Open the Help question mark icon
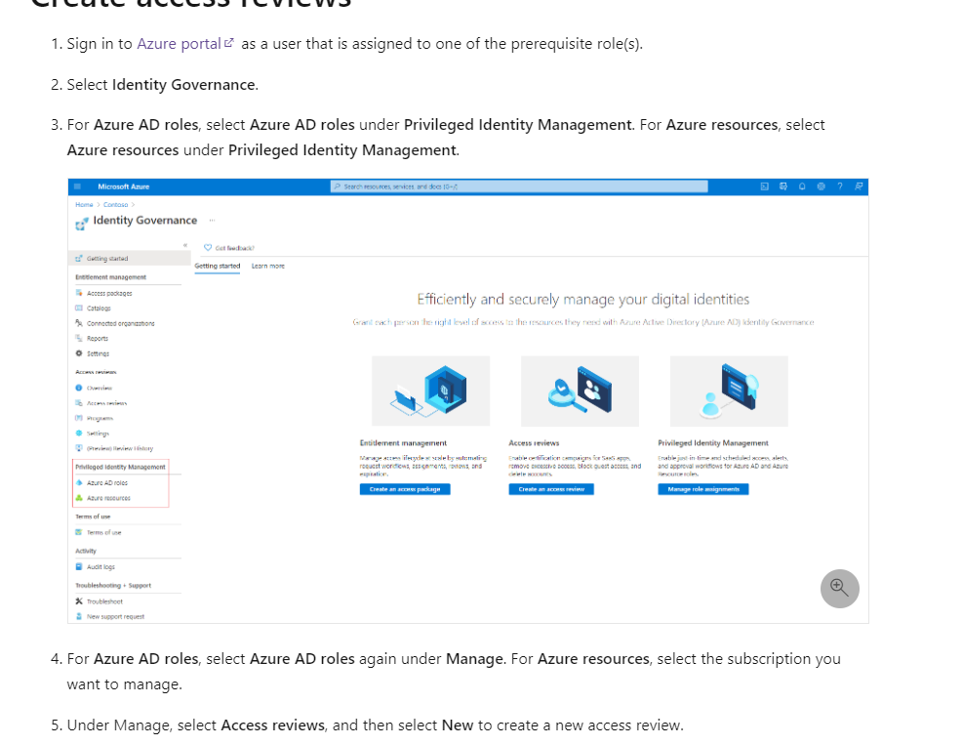 click(x=840, y=186)
